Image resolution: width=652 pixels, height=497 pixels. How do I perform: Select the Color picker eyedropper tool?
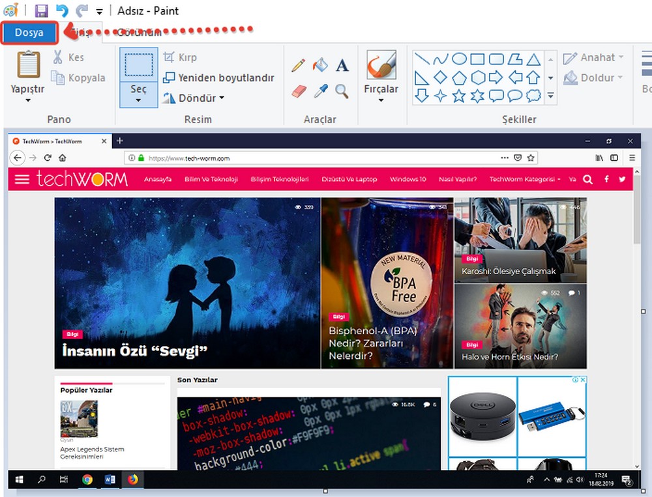point(320,91)
